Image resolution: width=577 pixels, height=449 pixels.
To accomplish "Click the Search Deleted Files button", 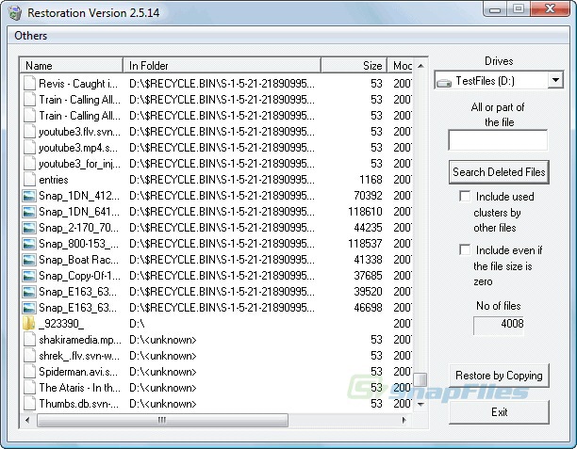I will click(499, 172).
